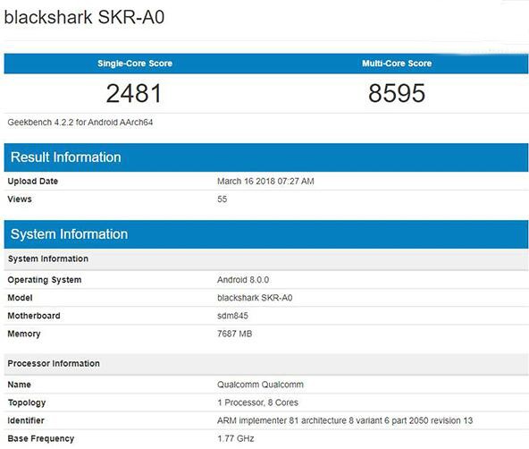Click the Model value blackshark SKR-A0
Screen dimensions: 529x449
click(255, 298)
